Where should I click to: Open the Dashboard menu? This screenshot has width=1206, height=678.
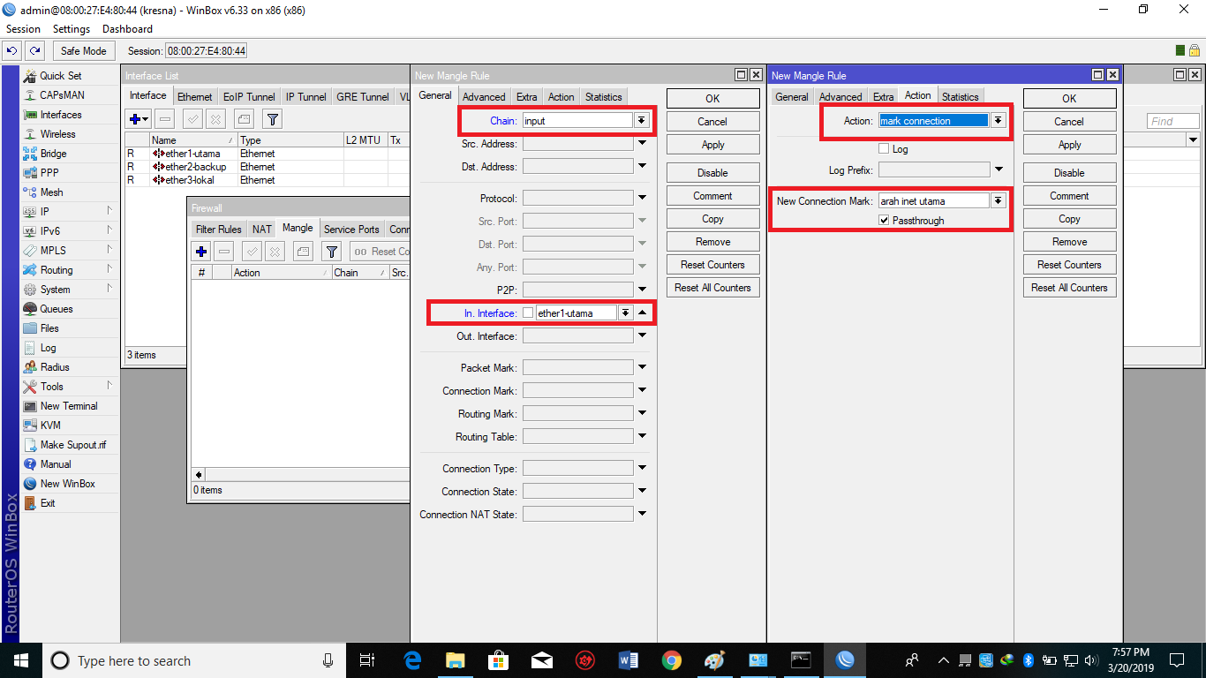tap(127, 29)
